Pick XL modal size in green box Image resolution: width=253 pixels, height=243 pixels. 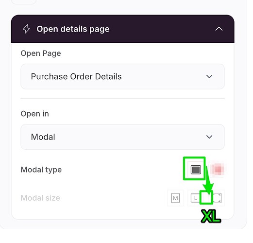[206, 197]
